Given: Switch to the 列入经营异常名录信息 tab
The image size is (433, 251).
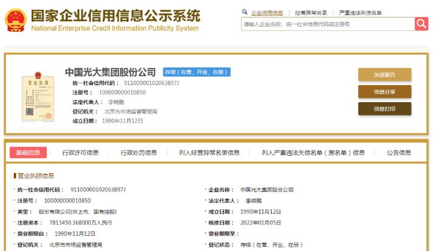Looking at the screenshot, I should (209, 153).
